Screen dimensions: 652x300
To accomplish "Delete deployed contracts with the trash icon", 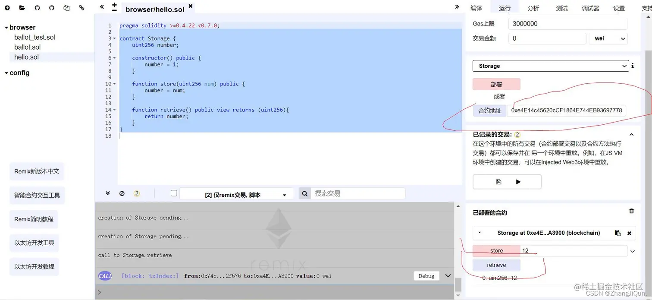I will coord(632,211).
